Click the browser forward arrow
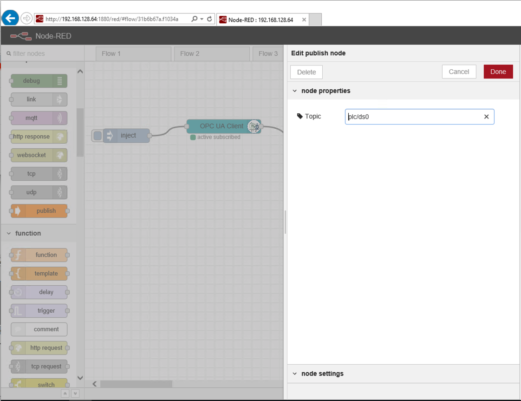Screen dimensions: 521x401 [26, 18]
